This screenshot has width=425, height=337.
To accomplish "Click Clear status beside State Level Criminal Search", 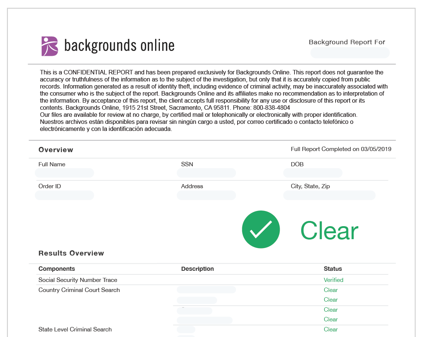I will pyautogui.click(x=331, y=330).
